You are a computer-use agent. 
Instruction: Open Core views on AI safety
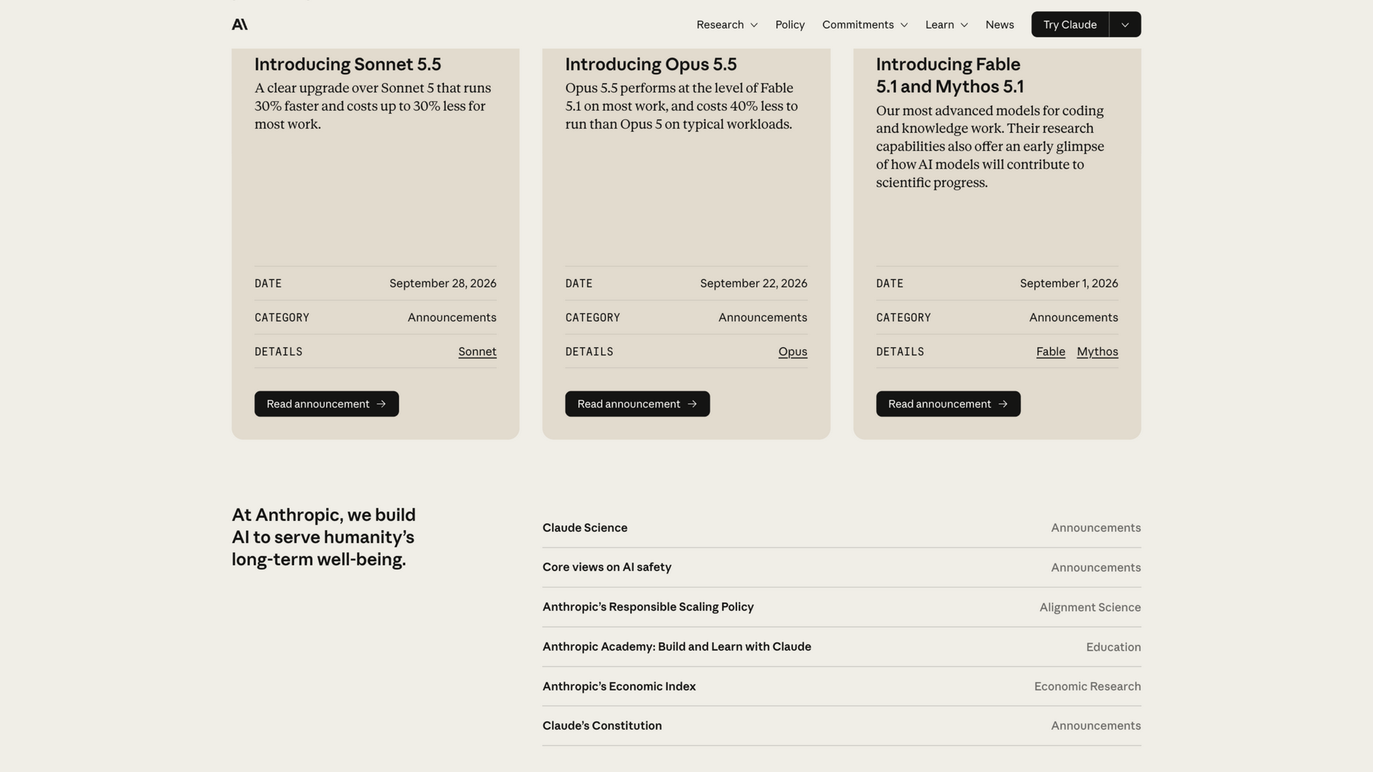841,568
